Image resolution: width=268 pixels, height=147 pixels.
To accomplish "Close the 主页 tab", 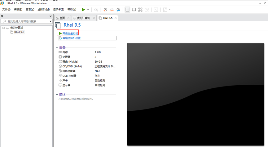I will (x=68, y=18).
